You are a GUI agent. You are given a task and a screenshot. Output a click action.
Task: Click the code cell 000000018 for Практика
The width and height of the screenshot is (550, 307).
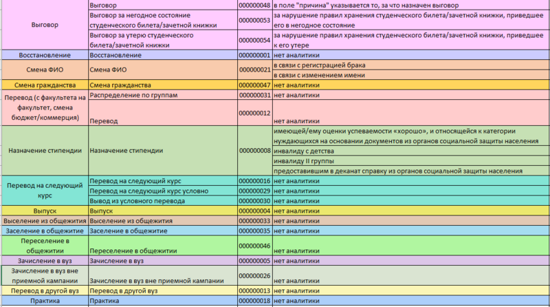(x=253, y=301)
